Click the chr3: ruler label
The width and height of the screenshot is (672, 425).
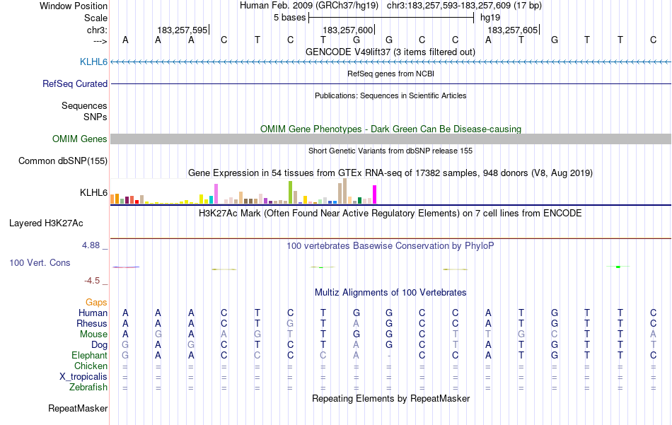(x=97, y=30)
